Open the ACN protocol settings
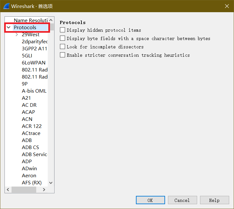The image size is (234, 209). pyautogui.click(x=27, y=119)
